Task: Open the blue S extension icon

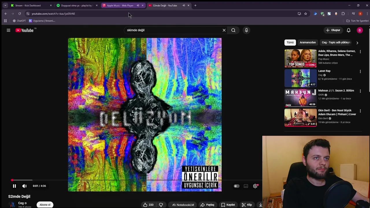Action: (329, 14)
